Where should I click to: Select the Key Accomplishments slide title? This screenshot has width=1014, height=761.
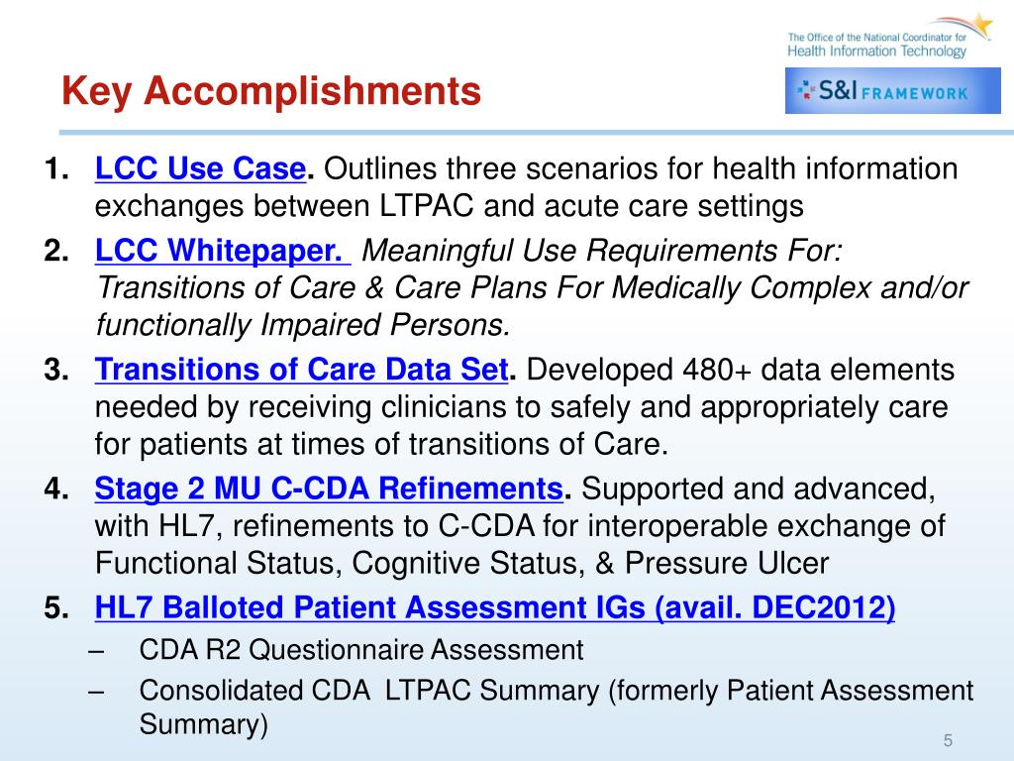[271, 90]
